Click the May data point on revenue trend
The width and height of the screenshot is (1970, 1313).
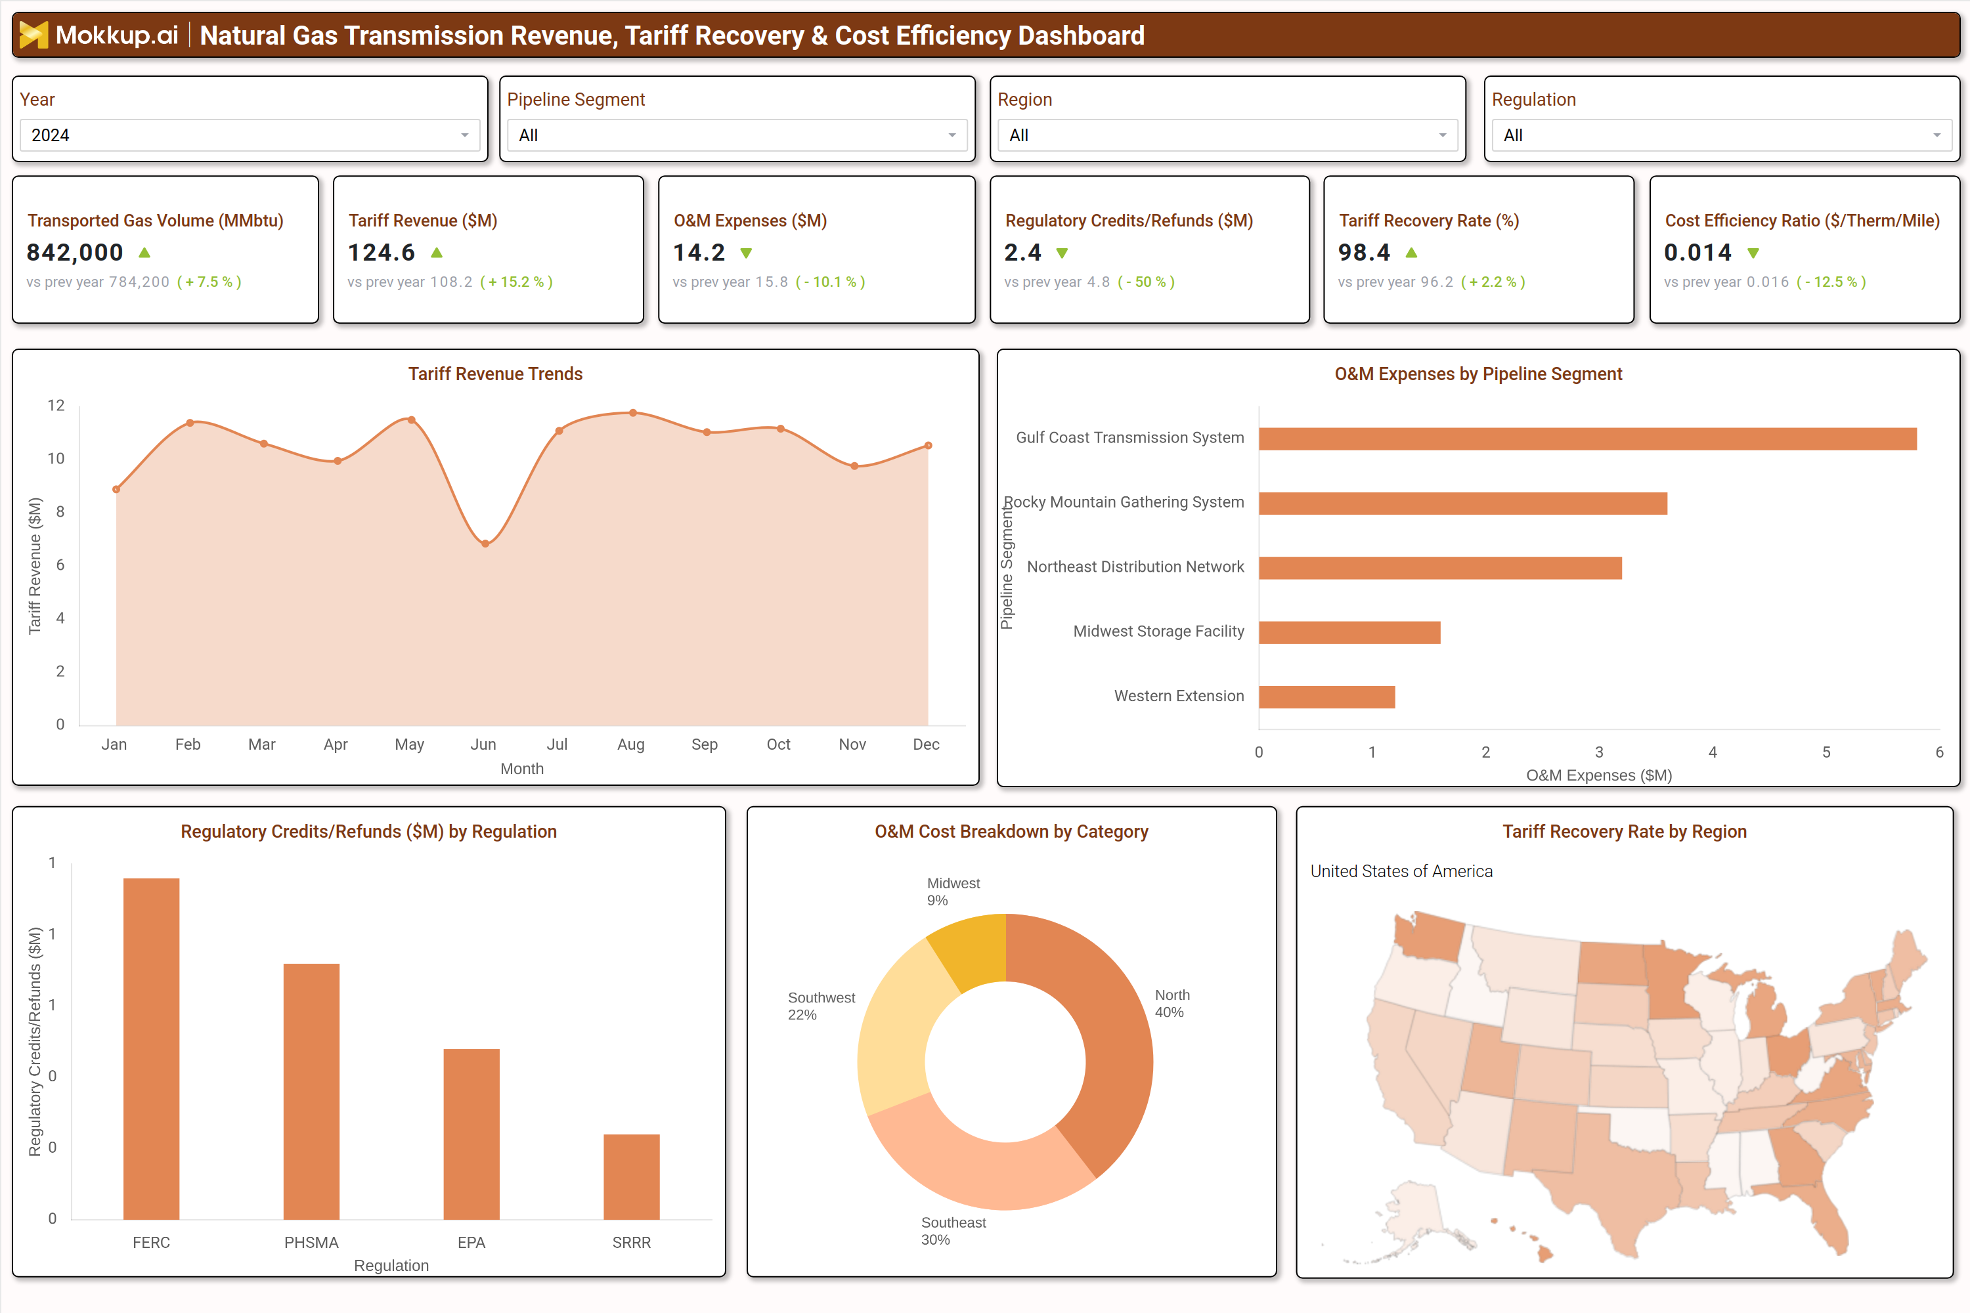[411, 420]
